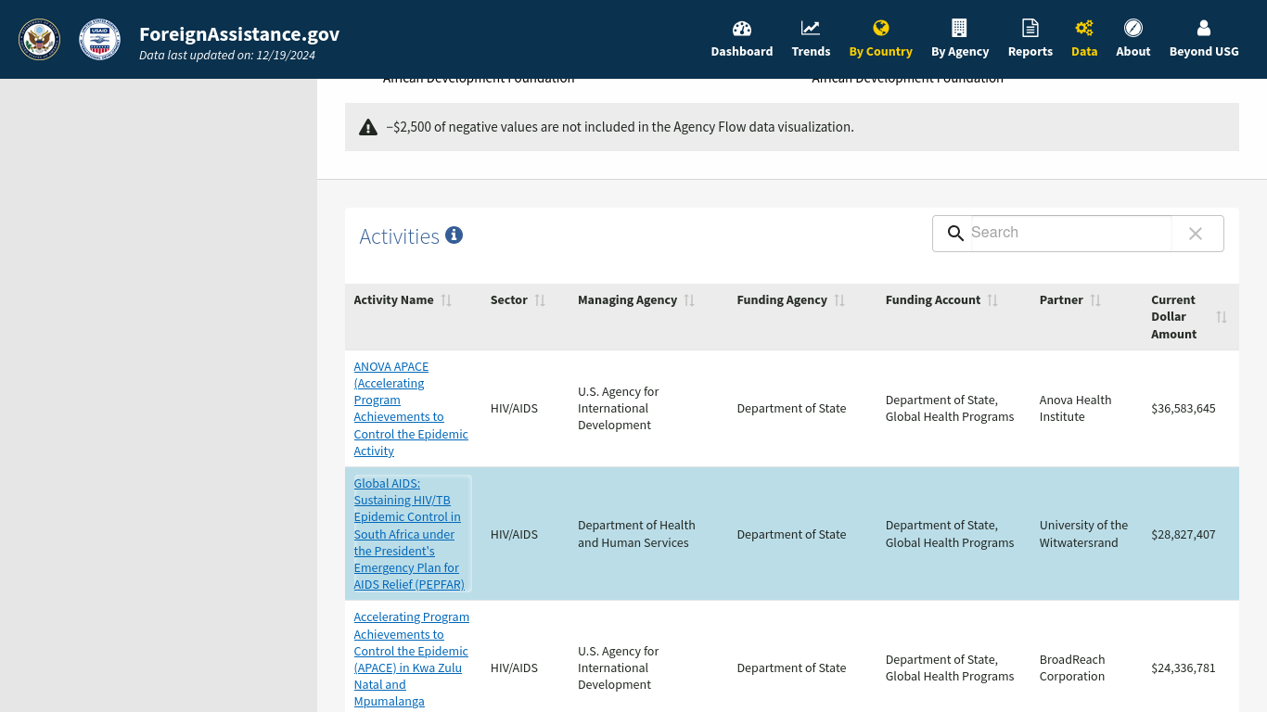Sort by Managing Agency arrows
This screenshot has width=1267, height=712.
click(x=689, y=300)
